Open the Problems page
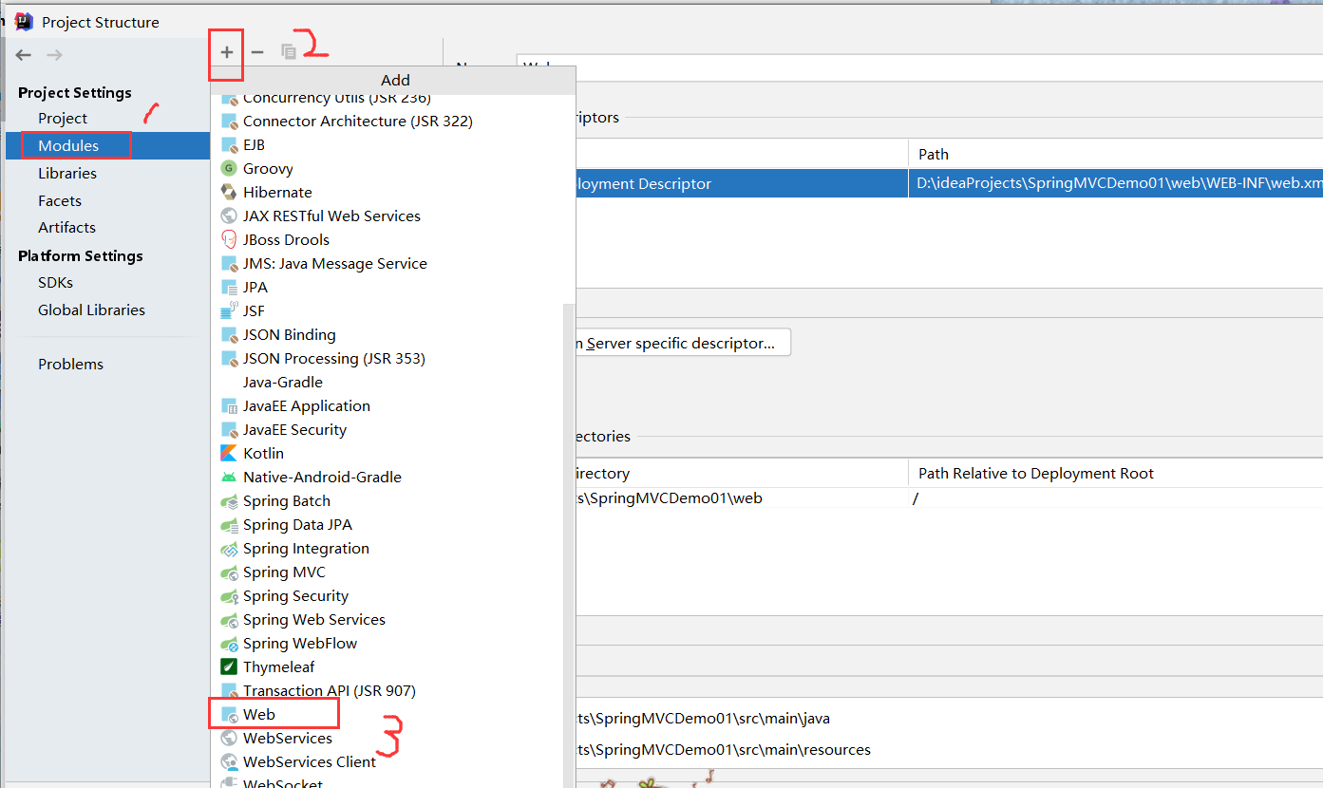 pyautogui.click(x=70, y=365)
